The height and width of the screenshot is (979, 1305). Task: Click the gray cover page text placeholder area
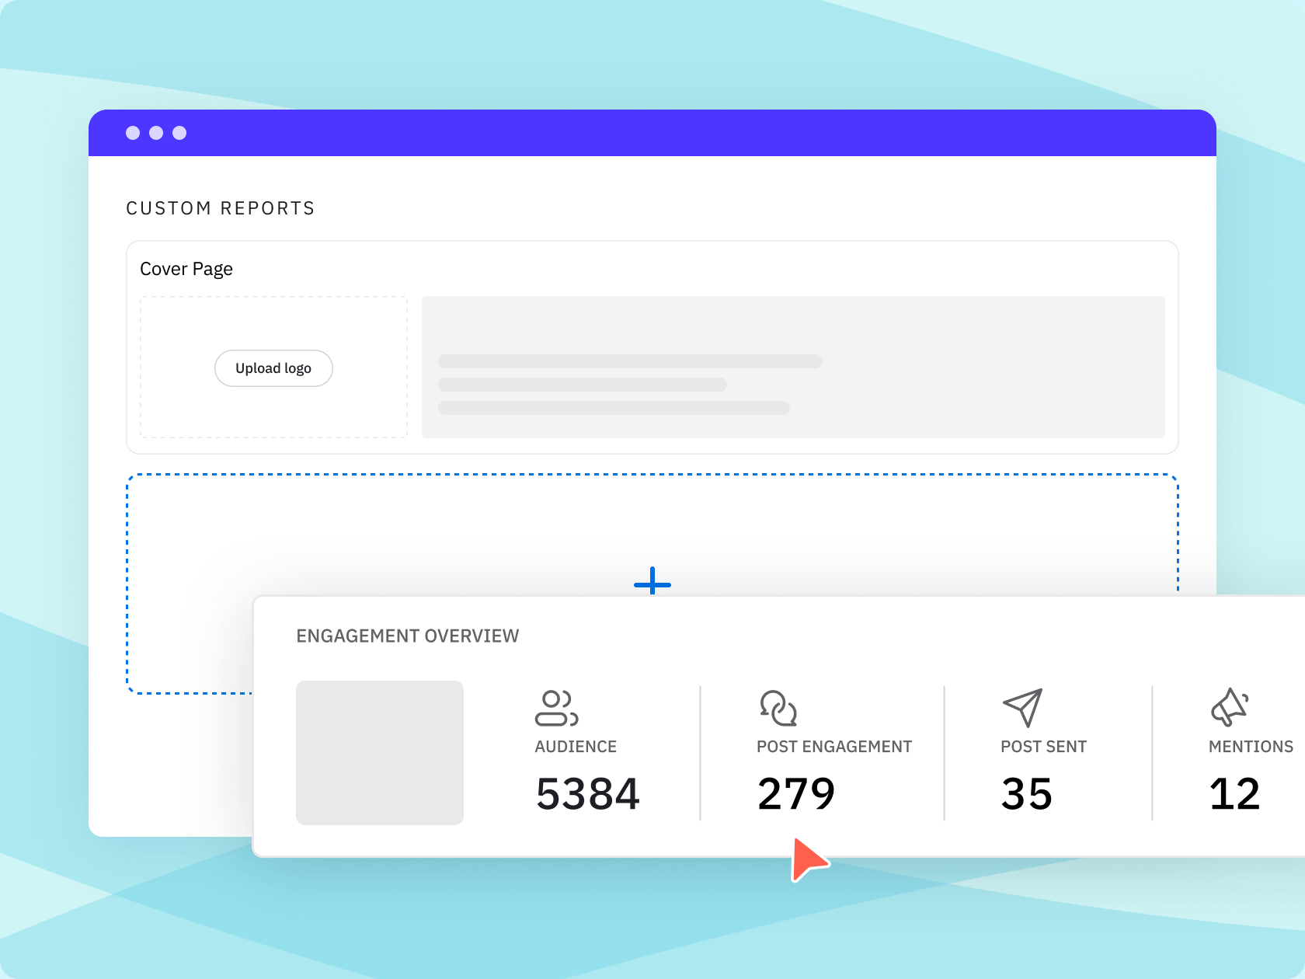coord(793,367)
